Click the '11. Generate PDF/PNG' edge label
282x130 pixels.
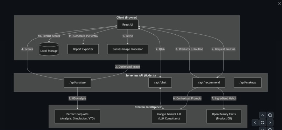point(83,36)
